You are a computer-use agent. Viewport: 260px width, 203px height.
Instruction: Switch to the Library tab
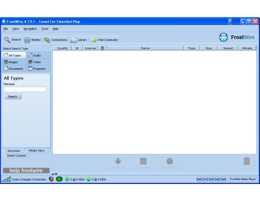coord(79,40)
